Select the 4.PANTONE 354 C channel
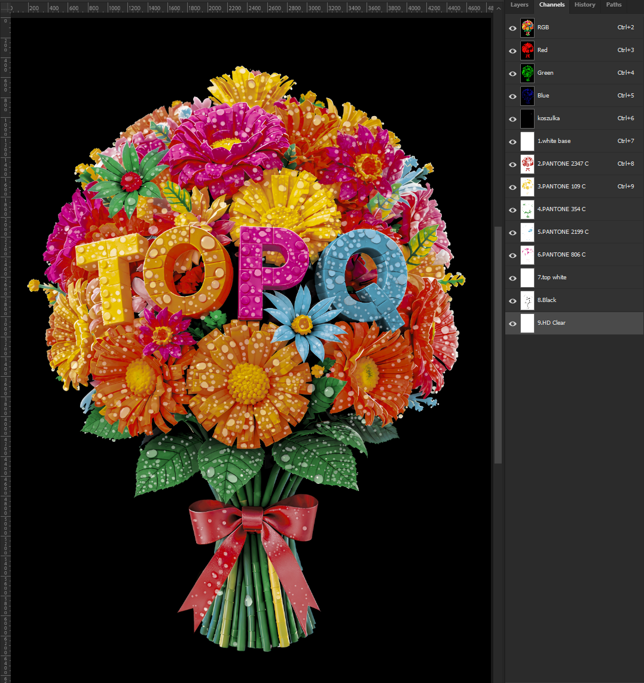The image size is (644, 683). [561, 209]
